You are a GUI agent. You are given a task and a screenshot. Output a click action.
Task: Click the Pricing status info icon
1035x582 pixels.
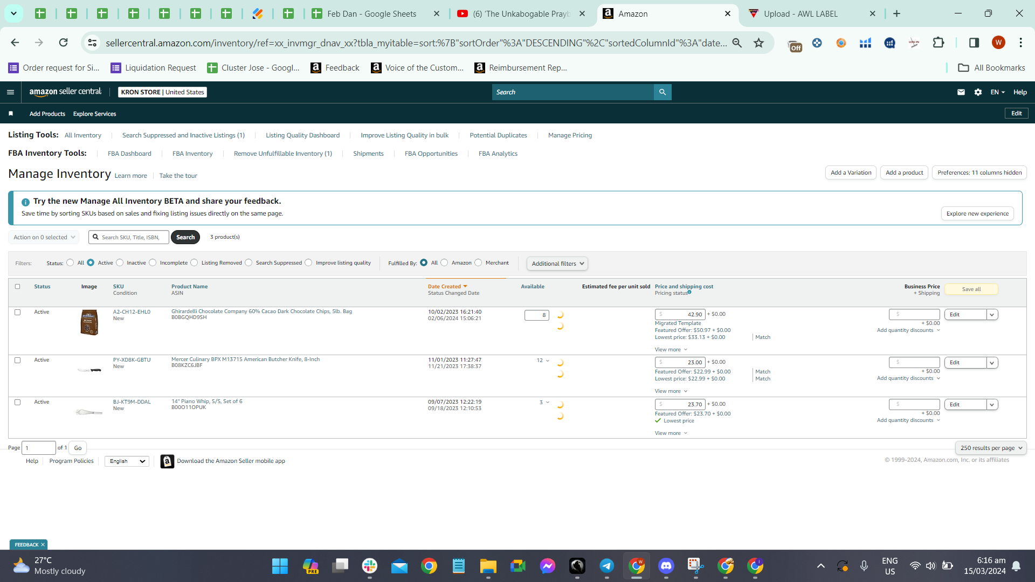689,292
